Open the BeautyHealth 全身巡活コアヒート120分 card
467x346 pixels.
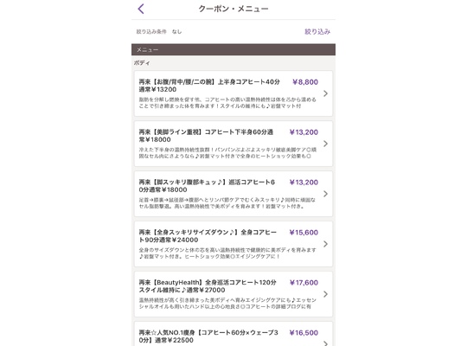pyautogui.click(x=233, y=294)
